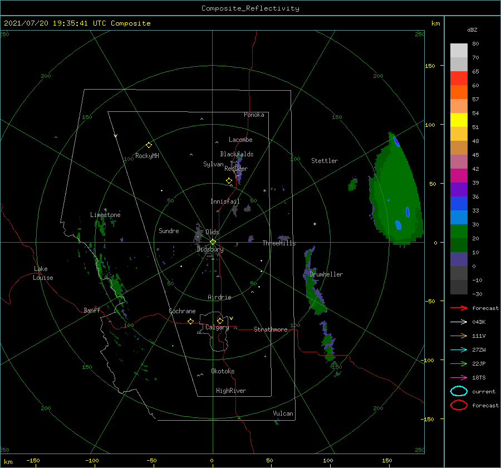Click the yellow diamond marker below RedDeer

click(x=229, y=181)
